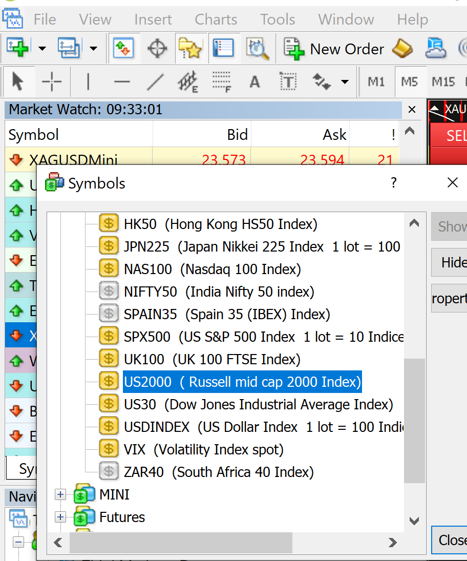
Task: Click symbol list scrollbar up arrow
Action: pyautogui.click(x=414, y=223)
